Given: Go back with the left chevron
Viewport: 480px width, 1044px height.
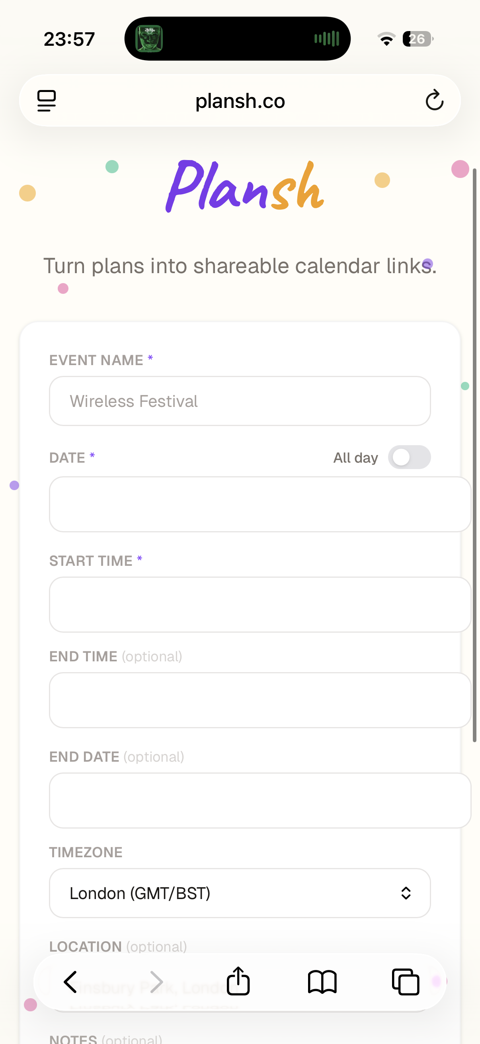Looking at the screenshot, I should coord(70,981).
